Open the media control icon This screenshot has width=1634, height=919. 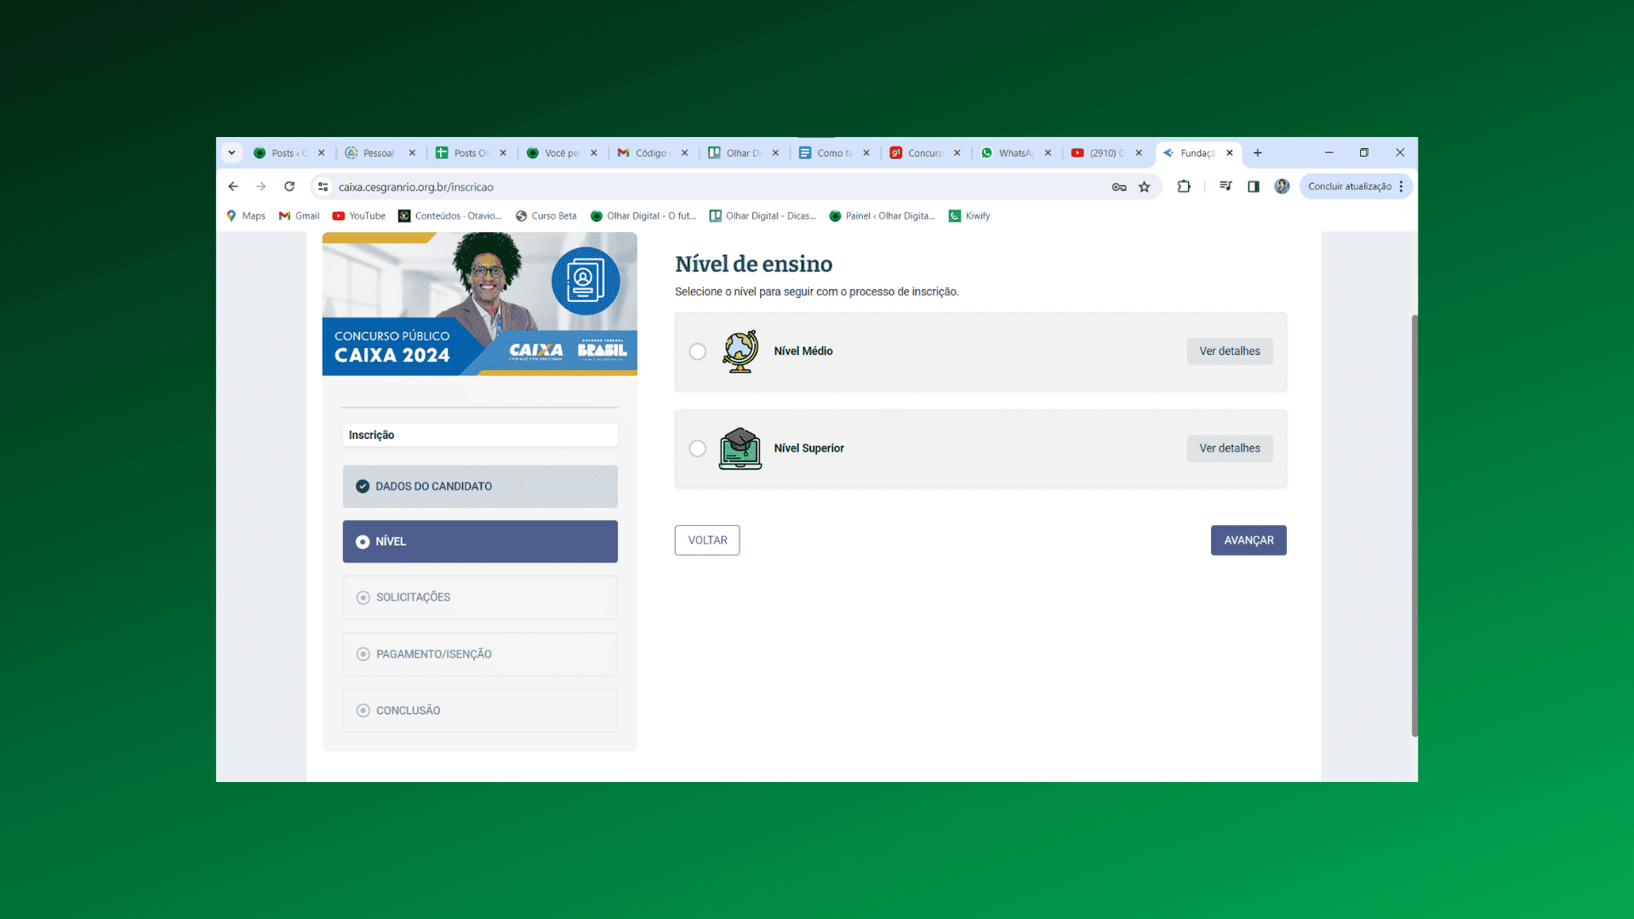pos(1225,186)
